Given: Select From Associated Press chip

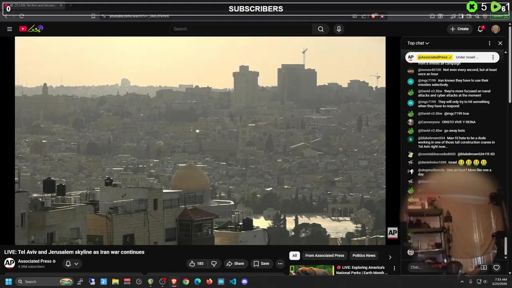Looking at the screenshot, I should [324, 256].
